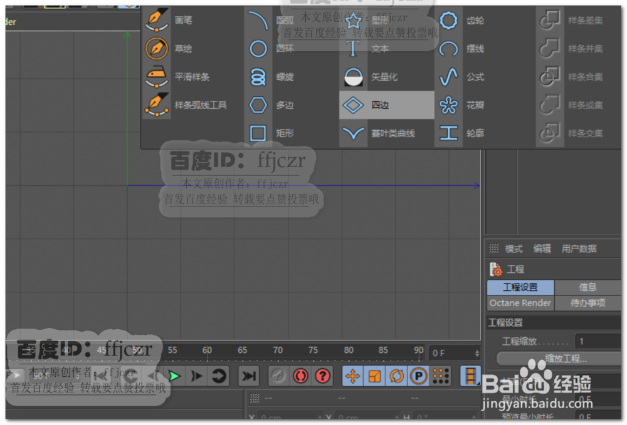Viewport: 627px width, 425px height.
Task: Open the Octane Render tab
Action: (520, 303)
